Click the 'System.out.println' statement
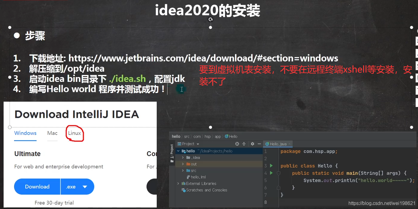Viewport: 418px width, 209px height. [x=359, y=180]
